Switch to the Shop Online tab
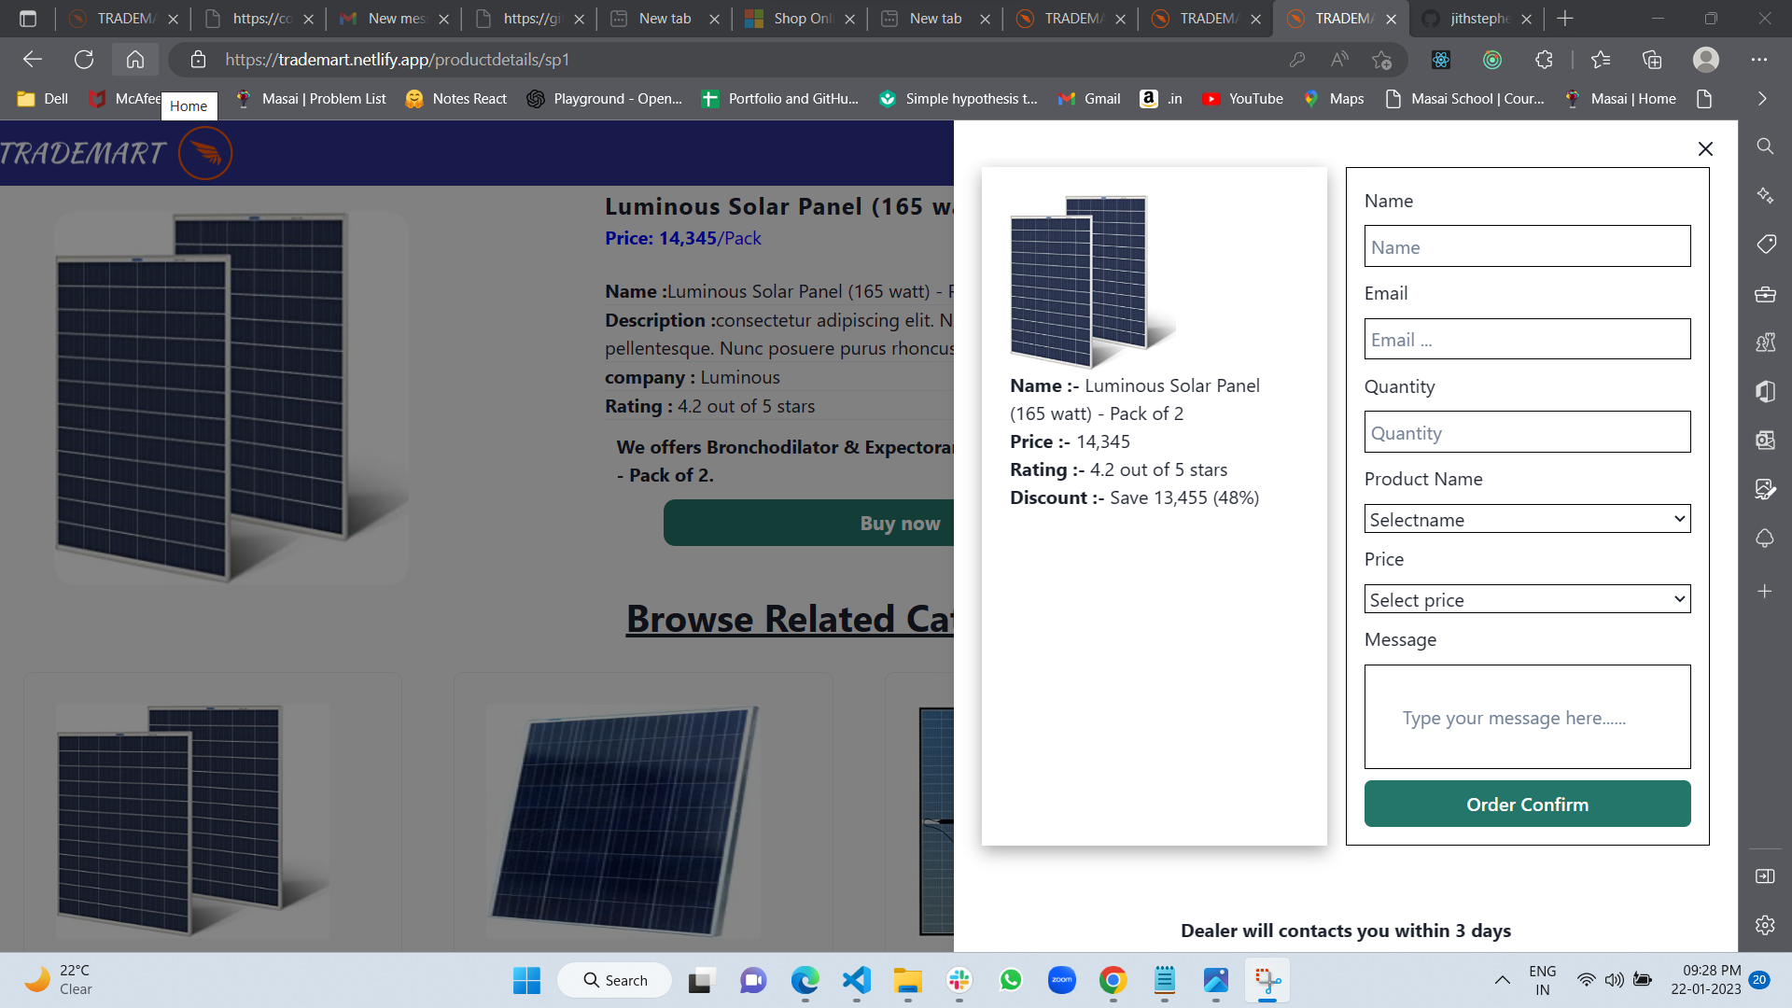 coord(791,19)
